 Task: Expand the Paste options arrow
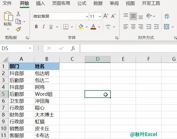(8, 29)
